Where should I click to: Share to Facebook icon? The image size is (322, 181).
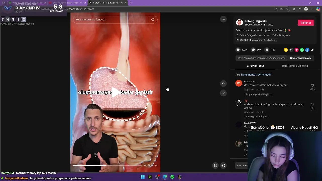point(307,50)
